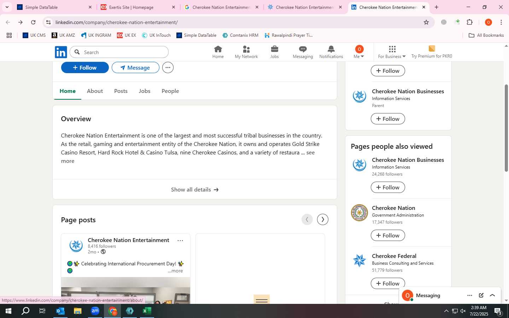
Task: Open Cherokee Nation seal logo
Action: [359, 213]
